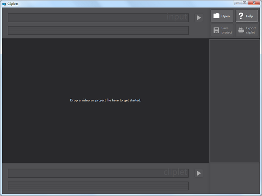This screenshot has height=196, width=262.
Task: Click the empty panel beside the cliplet timeline
Action: tap(235, 179)
